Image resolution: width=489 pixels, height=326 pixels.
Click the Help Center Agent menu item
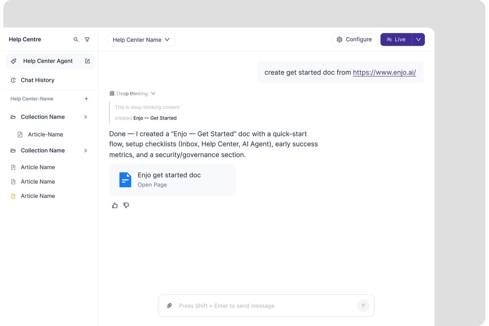pyautogui.click(x=50, y=61)
